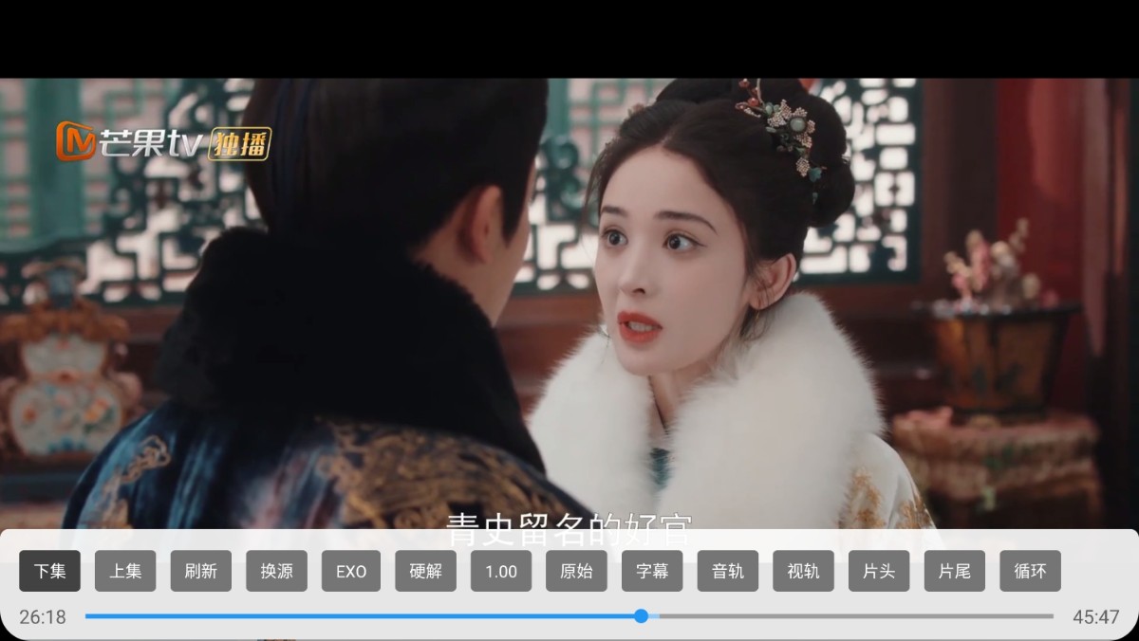Go to previous episode with 上集

click(x=125, y=571)
